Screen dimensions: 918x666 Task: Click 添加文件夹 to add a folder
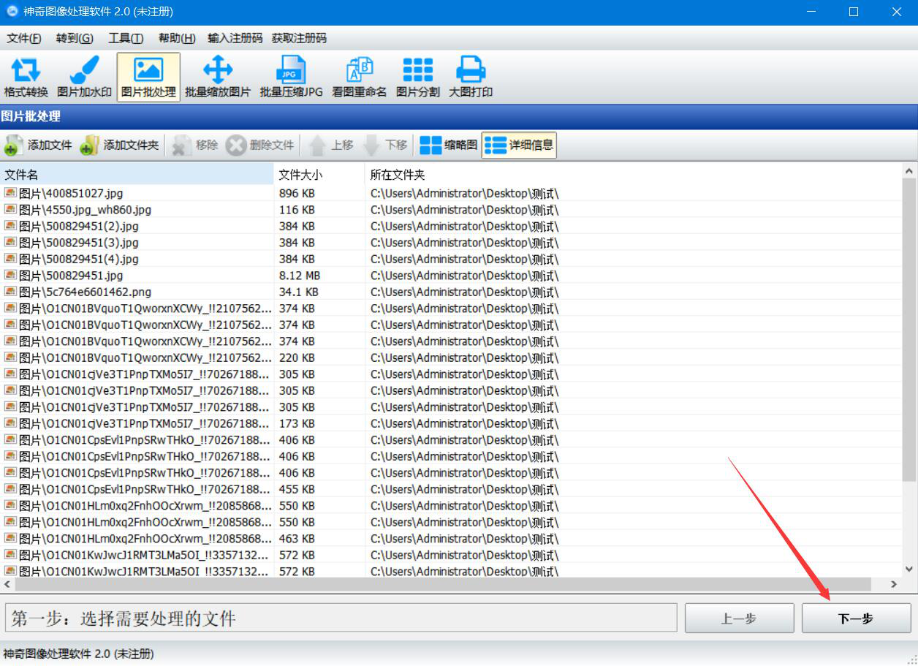[x=120, y=145]
